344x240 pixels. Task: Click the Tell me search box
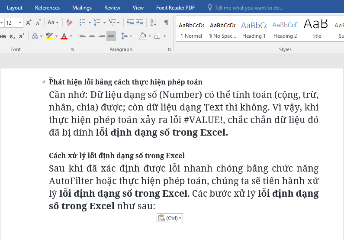point(249,8)
